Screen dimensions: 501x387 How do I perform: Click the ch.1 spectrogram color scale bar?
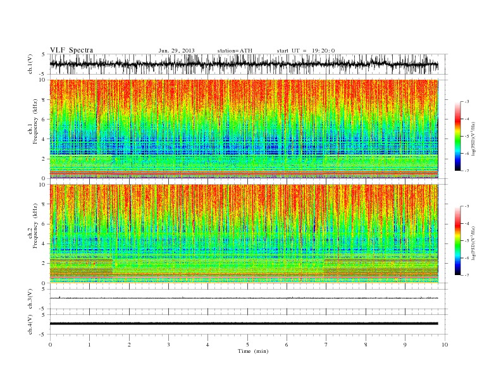458,136
